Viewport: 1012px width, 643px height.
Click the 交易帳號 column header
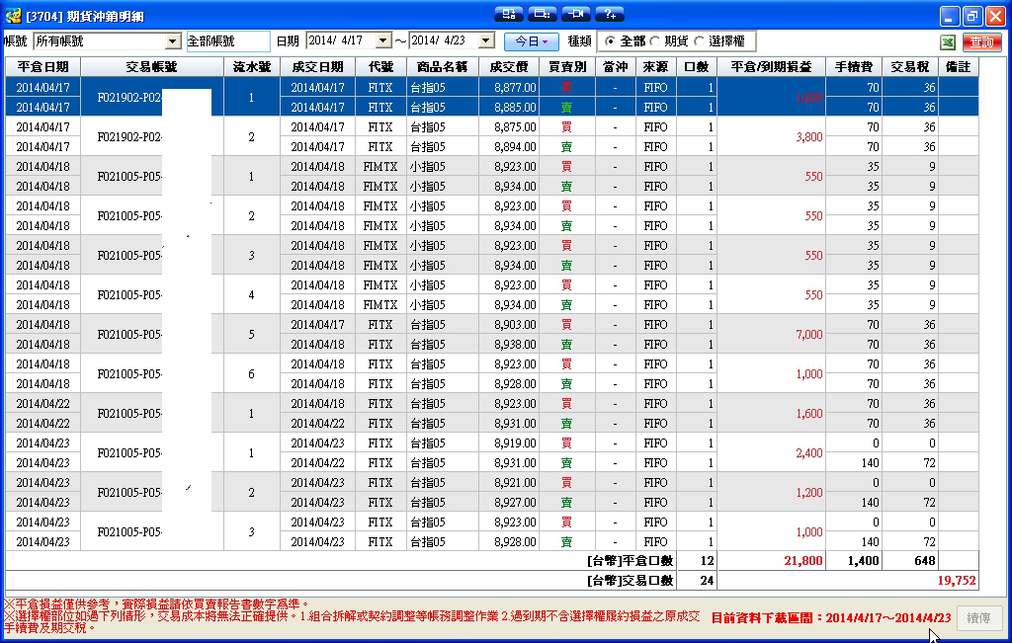click(151, 67)
